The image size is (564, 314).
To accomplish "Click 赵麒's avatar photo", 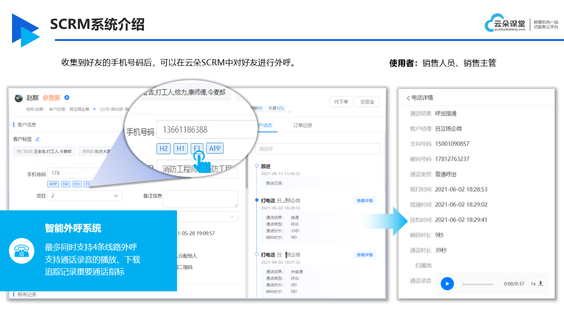I will coord(19,98).
